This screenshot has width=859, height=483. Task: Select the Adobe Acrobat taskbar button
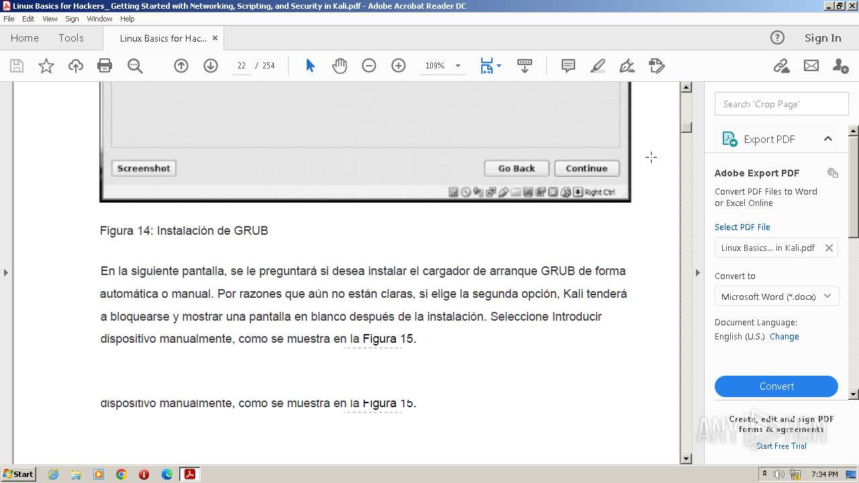click(190, 474)
